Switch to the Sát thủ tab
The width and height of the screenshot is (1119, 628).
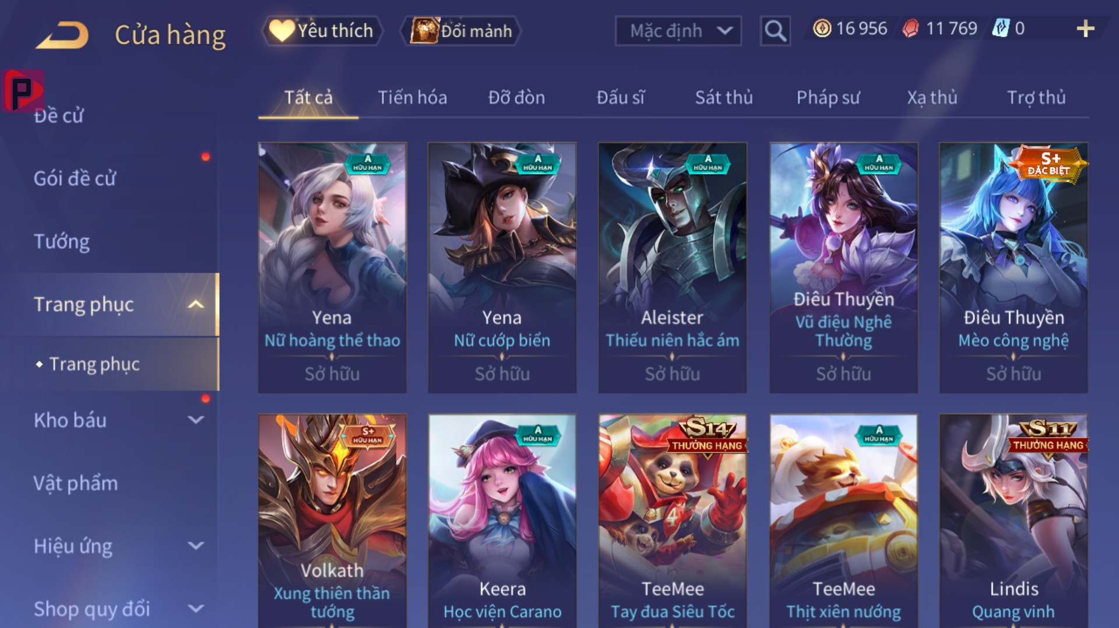click(724, 97)
